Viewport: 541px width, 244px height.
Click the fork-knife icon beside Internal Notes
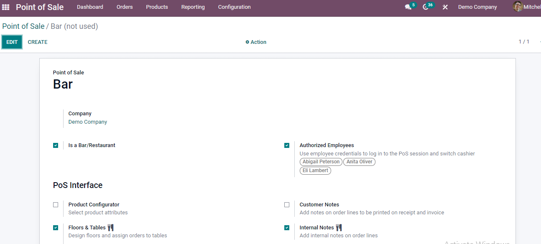339,228
